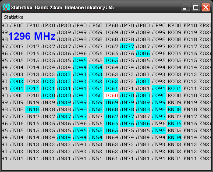
Task: Click the highlighted JN55 locator
Action: pyautogui.click(x=96, y=130)
